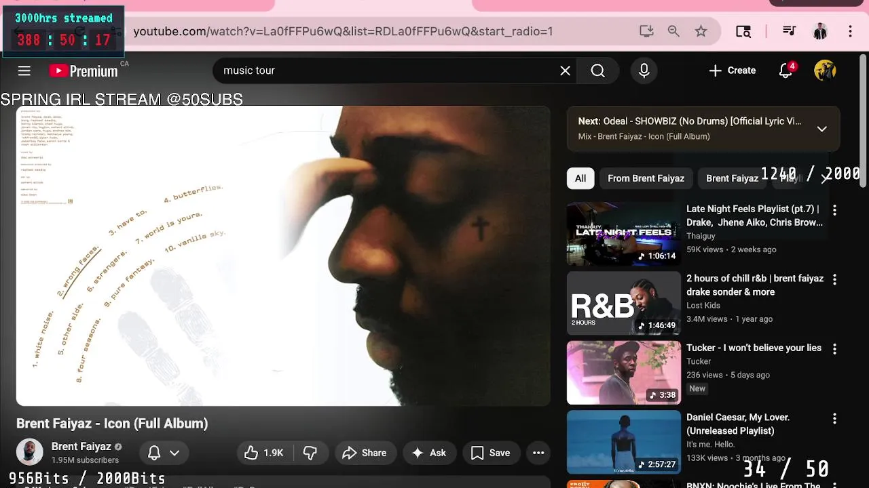Image resolution: width=869 pixels, height=488 pixels.
Task: Open options for the Tucker video
Action: coord(834,349)
